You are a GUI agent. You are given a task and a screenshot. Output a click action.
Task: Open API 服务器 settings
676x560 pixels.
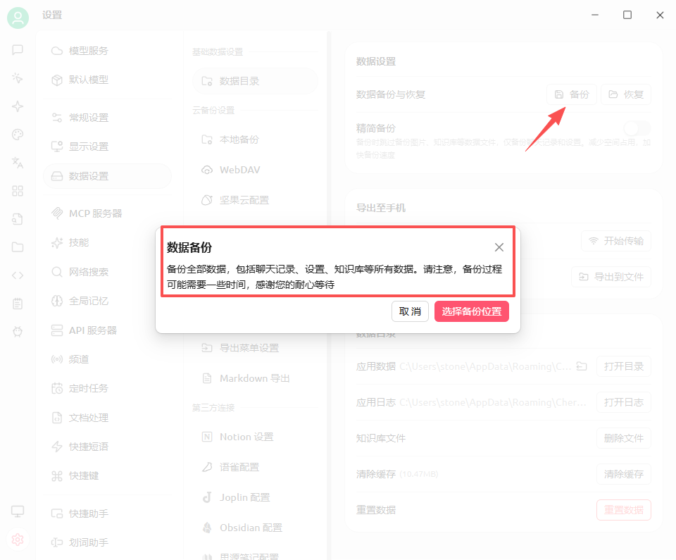(x=108, y=330)
